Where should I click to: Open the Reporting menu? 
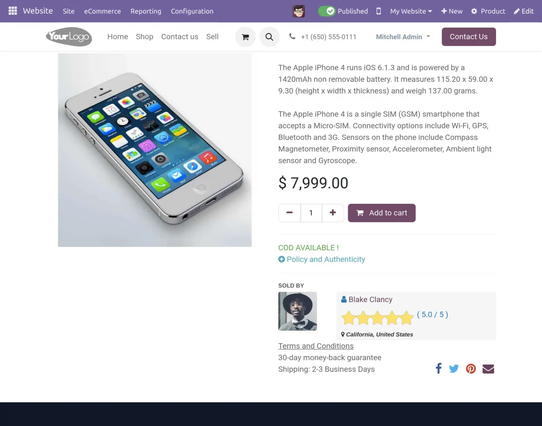146,11
